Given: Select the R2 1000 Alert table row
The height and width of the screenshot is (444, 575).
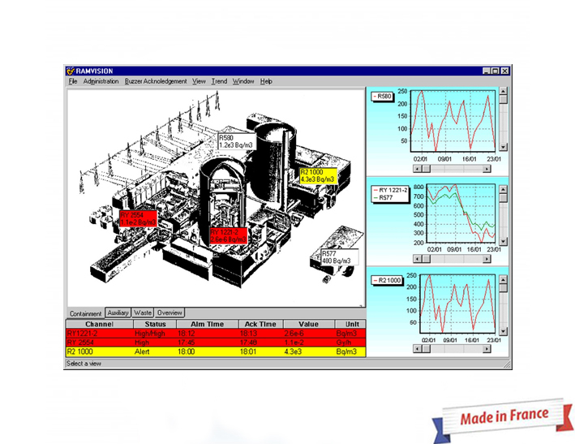Looking at the screenshot, I should tap(215, 351).
